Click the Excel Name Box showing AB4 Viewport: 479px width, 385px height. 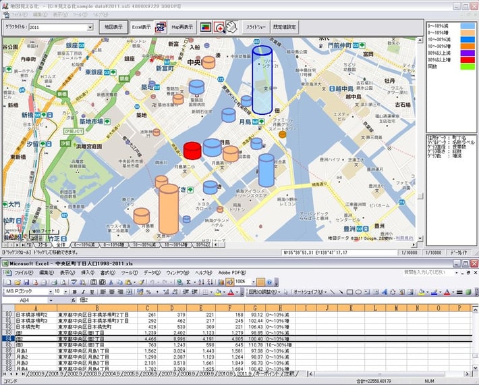click(x=26, y=300)
